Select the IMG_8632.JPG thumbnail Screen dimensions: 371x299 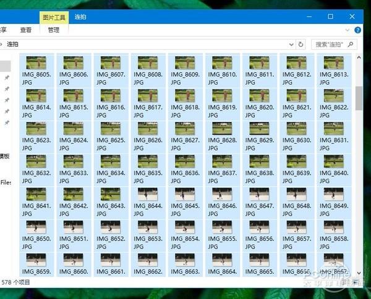click(36, 161)
